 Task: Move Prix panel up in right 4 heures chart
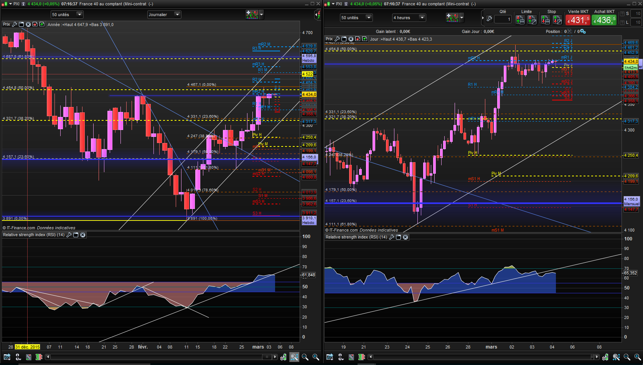[364, 39]
